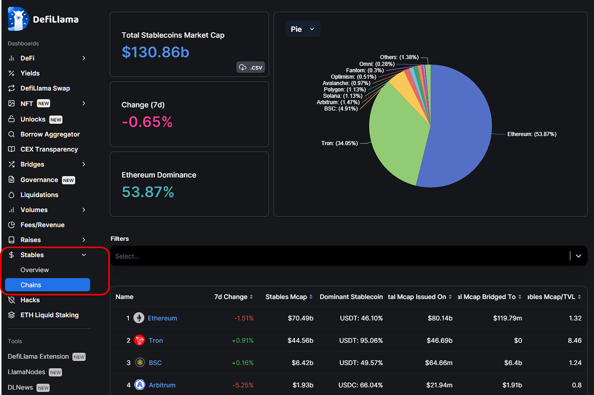Click the Stables dollar sign icon
The width and height of the screenshot is (594, 395).
11,255
